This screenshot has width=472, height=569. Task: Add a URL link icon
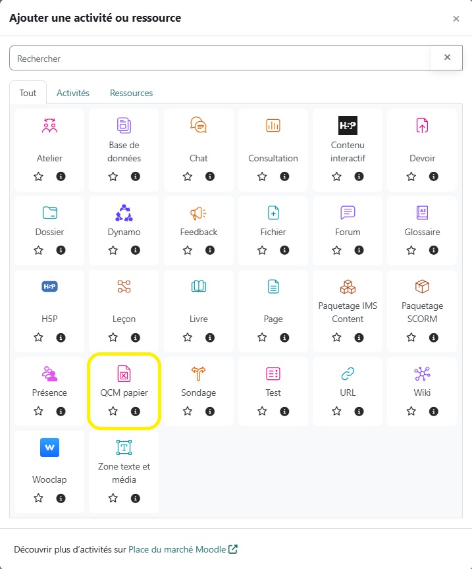(348, 373)
